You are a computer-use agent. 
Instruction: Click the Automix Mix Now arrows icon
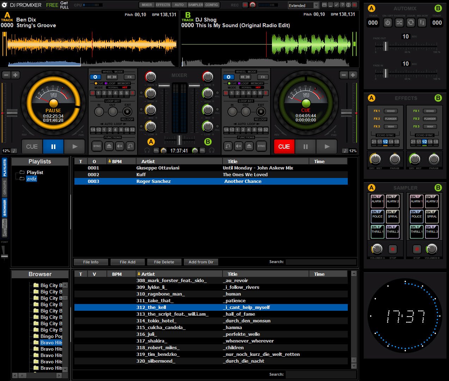coord(422,23)
